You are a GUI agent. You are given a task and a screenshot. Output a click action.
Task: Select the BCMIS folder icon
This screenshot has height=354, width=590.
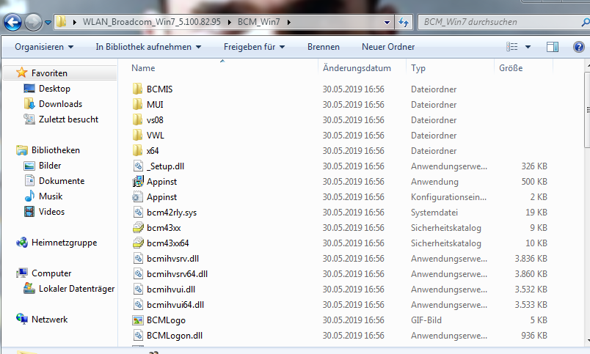(x=138, y=89)
